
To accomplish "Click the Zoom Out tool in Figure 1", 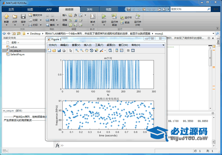I will (x=82, y=51).
